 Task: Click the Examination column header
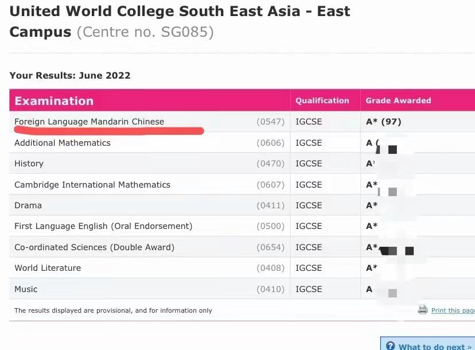coord(54,101)
